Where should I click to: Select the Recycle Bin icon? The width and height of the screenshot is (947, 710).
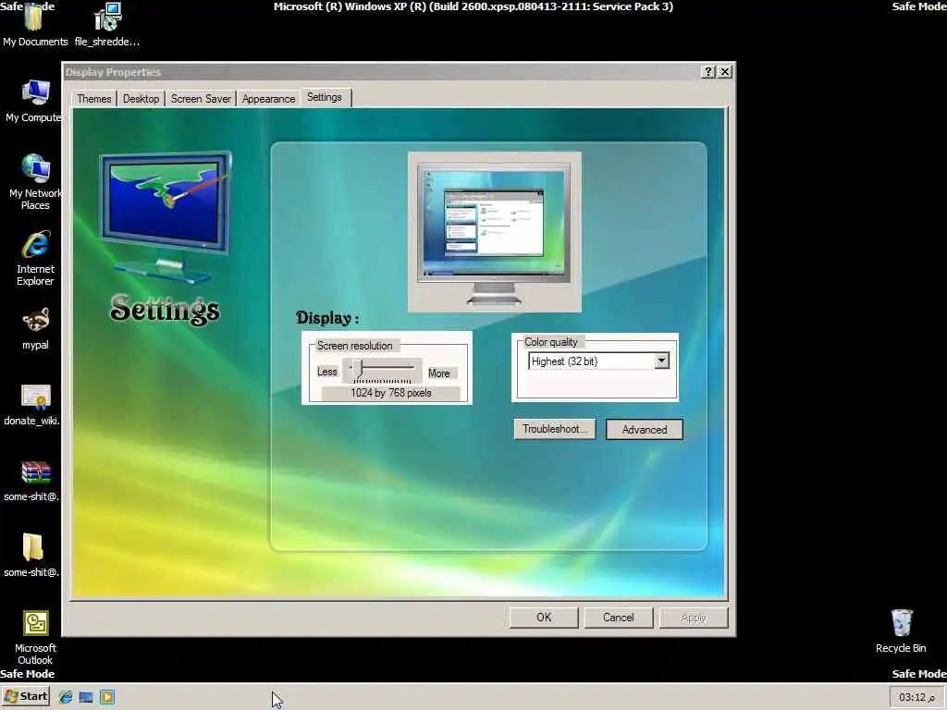[901, 630]
